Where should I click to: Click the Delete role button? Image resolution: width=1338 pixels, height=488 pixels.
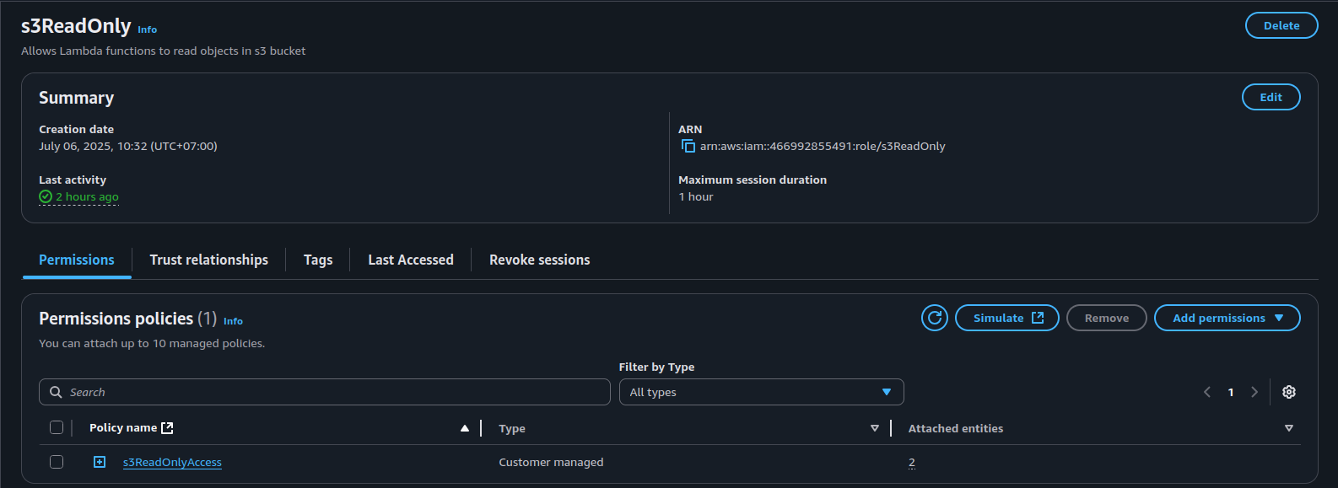[x=1281, y=25]
